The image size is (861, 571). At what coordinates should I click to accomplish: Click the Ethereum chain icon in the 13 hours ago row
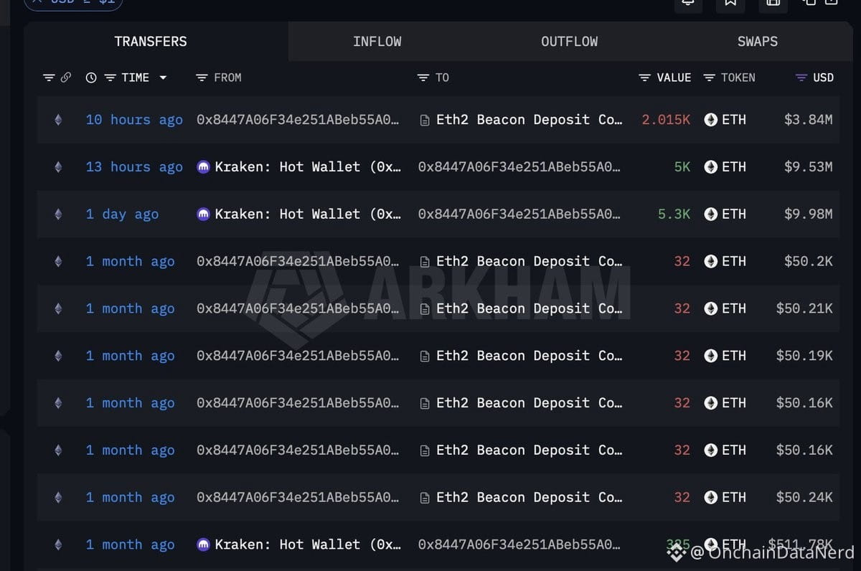(58, 167)
